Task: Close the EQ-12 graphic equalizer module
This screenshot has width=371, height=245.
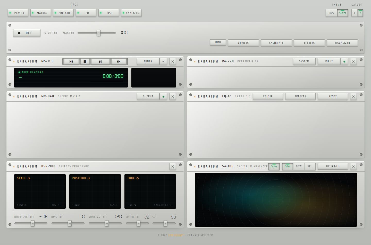Action: (353, 97)
